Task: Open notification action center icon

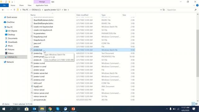Action: 194,109
